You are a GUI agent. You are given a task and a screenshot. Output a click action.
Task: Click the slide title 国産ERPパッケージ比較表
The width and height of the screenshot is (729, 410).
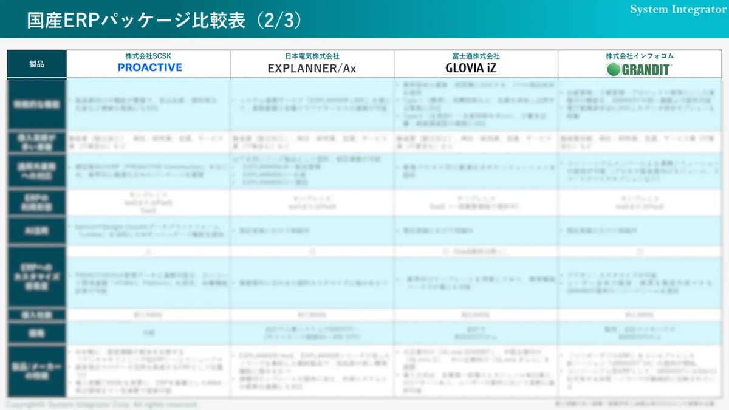point(137,19)
